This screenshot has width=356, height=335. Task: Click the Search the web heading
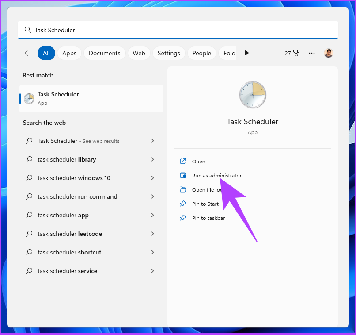point(44,123)
